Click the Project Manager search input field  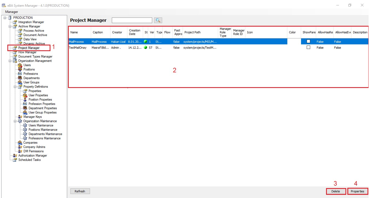pos(132,20)
